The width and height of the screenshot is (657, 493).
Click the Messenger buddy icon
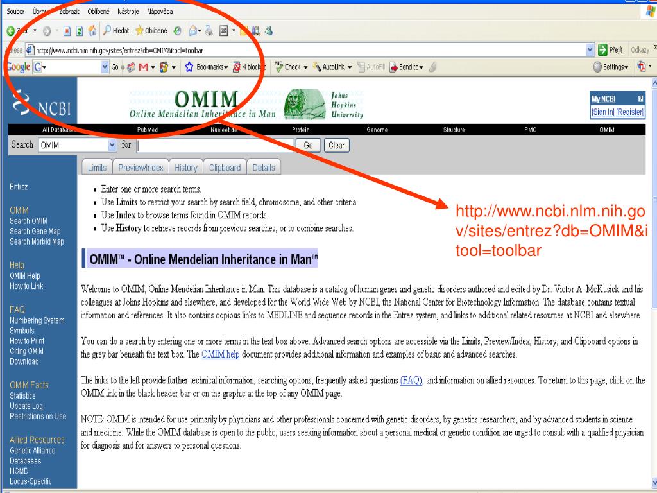click(x=269, y=31)
